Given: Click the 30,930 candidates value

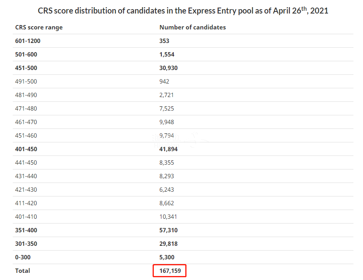Looking at the screenshot, I should [x=168, y=68].
